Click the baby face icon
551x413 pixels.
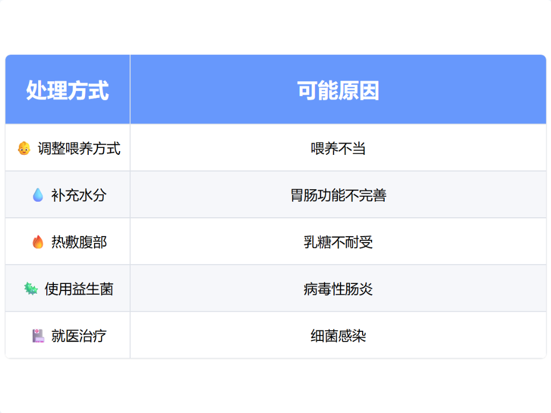23,148
